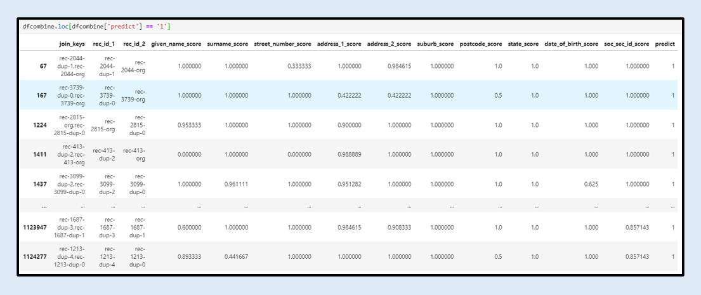This screenshot has height=295, width=701.
Task: Click the address_2_score column header
Action: click(x=389, y=44)
